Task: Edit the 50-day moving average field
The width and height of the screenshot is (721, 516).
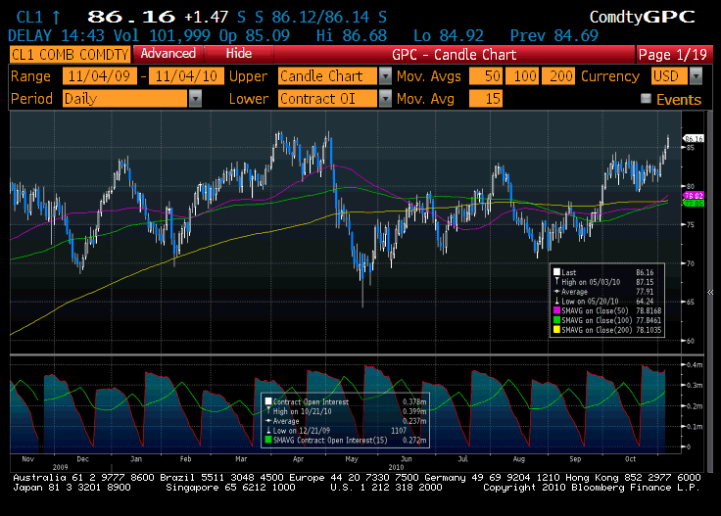Action: click(486, 76)
